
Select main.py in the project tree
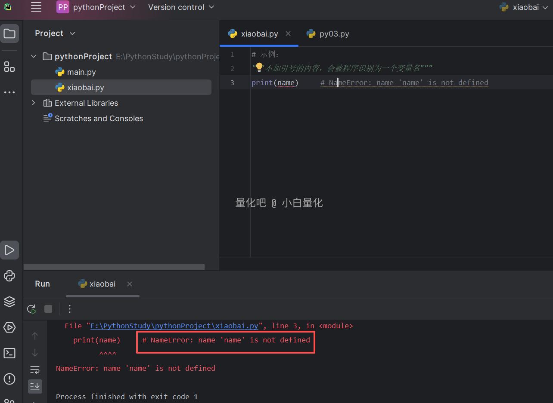pyautogui.click(x=81, y=72)
